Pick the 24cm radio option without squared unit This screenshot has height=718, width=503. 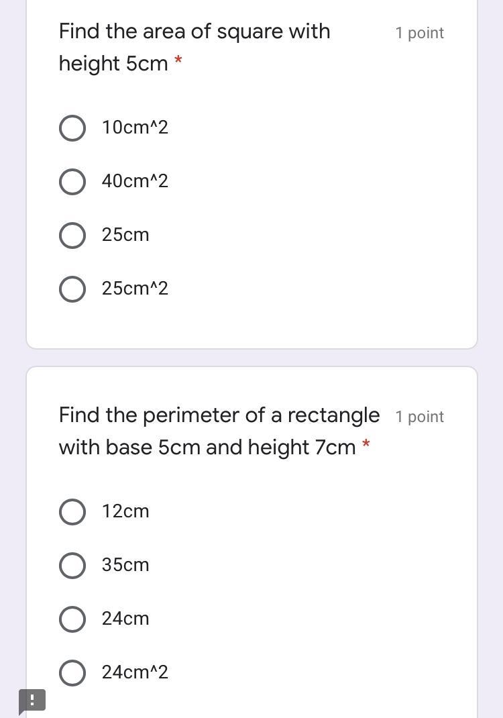[x=72, y=619]
